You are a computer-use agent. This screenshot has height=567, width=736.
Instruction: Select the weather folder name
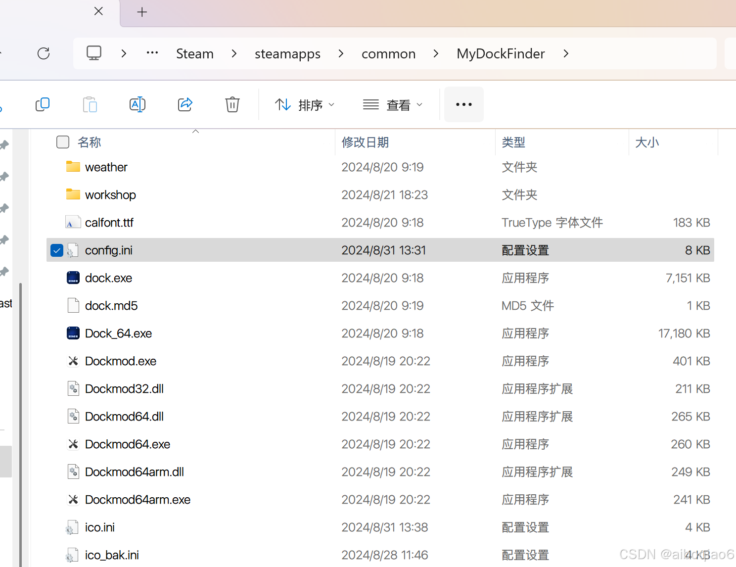(x=106, y=167)
